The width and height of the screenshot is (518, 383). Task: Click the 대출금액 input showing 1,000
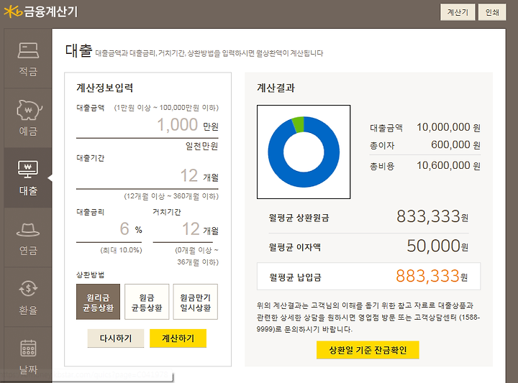coord(147,125)
